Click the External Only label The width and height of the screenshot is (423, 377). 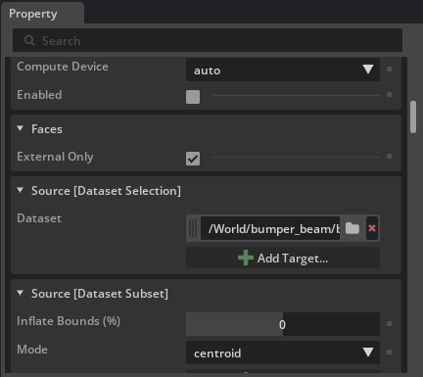point(55,157)
